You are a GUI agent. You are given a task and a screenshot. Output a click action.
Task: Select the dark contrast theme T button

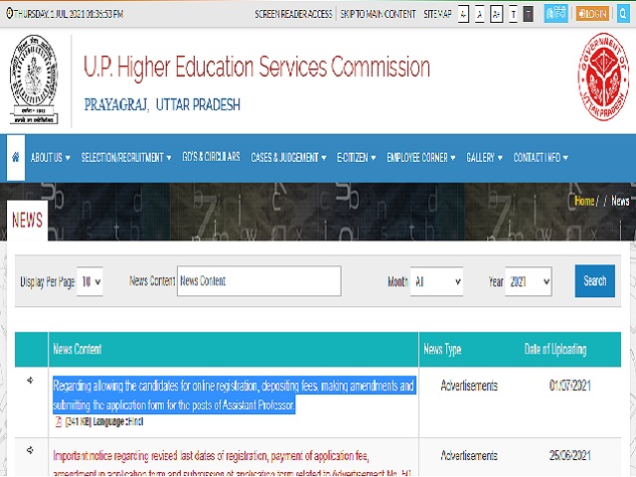(x=528, y=14)
